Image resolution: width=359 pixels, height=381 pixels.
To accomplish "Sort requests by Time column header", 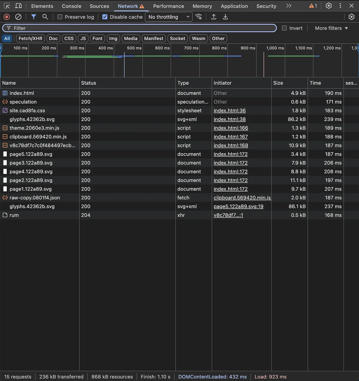I will (x=326, y=83).
